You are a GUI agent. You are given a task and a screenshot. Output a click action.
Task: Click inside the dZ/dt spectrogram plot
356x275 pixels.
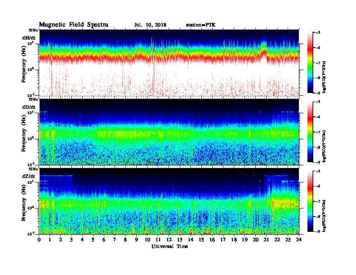click(x=169, y=201)
